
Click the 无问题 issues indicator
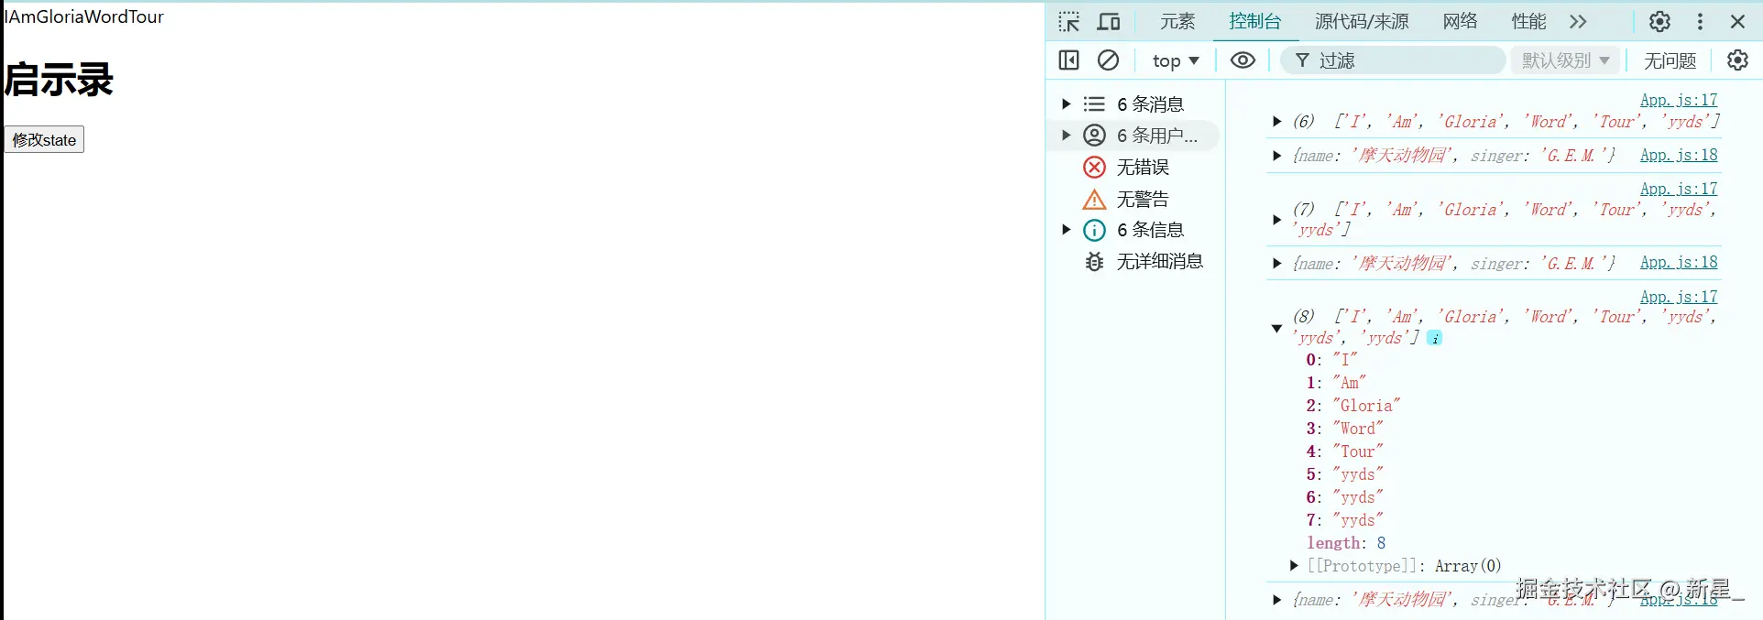click(x=1670, y=60)
